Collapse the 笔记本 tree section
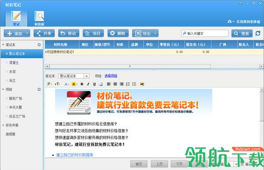The width and height of the screenshot is (264, 170). [3, 45]
